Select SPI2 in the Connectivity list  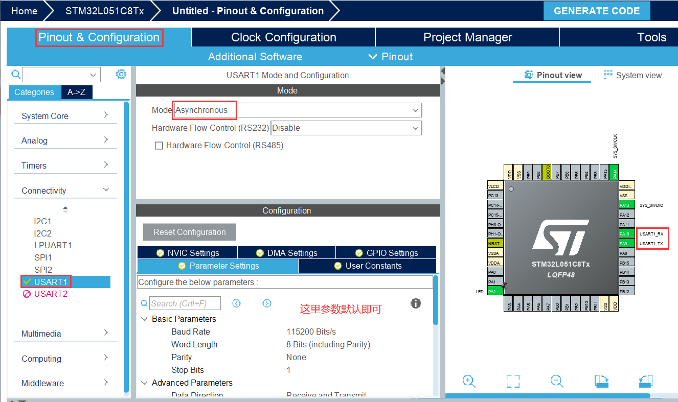click(43, 269)
